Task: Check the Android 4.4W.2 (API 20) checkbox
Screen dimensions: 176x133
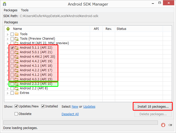Action: pyautogui.click(x=12, y=57)
